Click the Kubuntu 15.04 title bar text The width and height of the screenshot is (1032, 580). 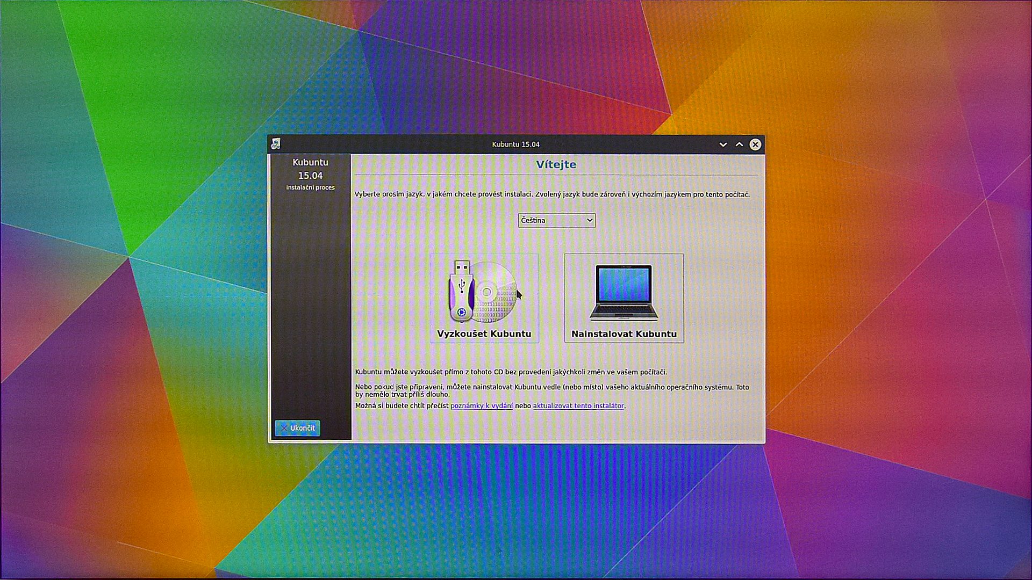click(516, 144)
